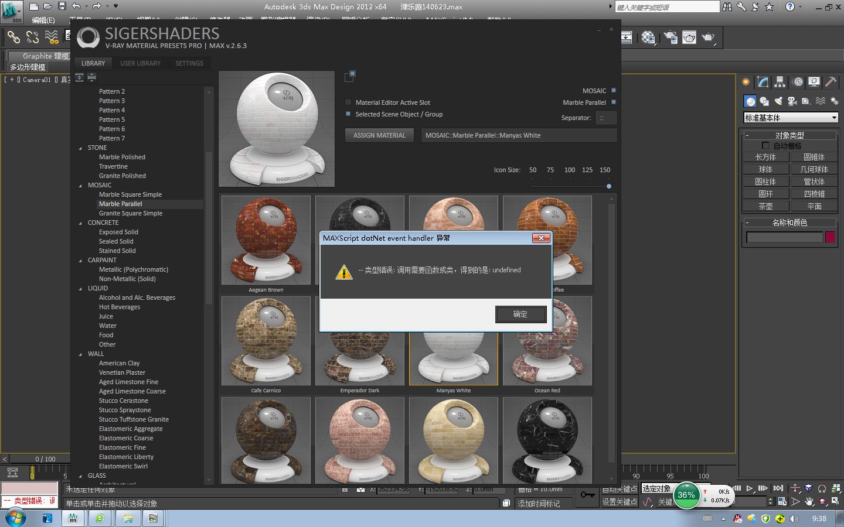Open the 3ds Max application menu button
The image size is (844, 527).
pos(11,11)
